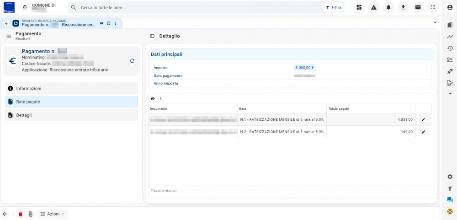457x220 pixels.
Task: Open the accessibility icon
Action: click(450, 188)
